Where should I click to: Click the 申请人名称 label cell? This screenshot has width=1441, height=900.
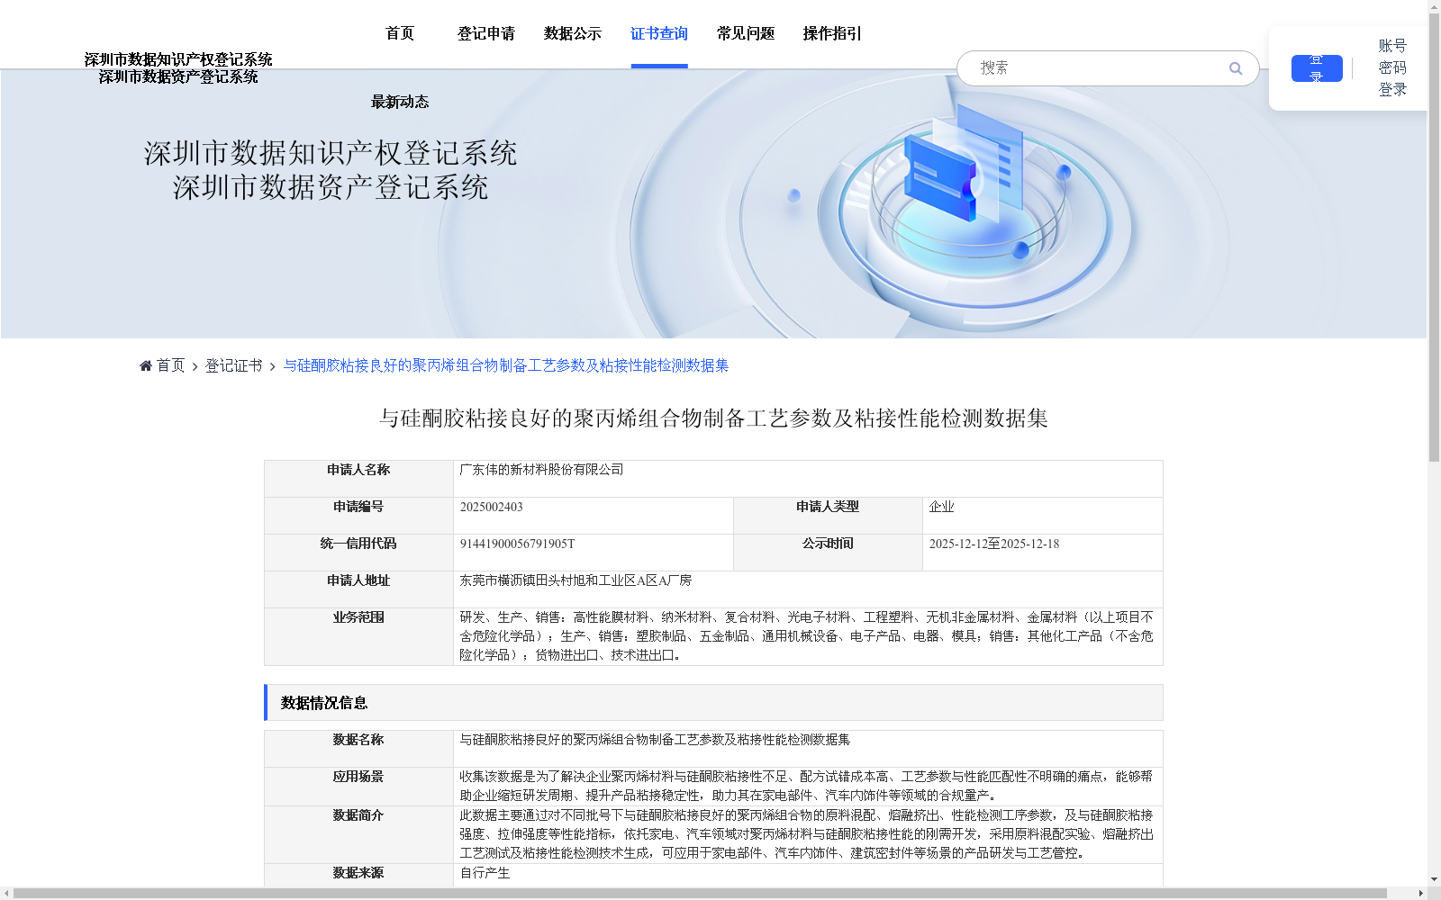358,479
